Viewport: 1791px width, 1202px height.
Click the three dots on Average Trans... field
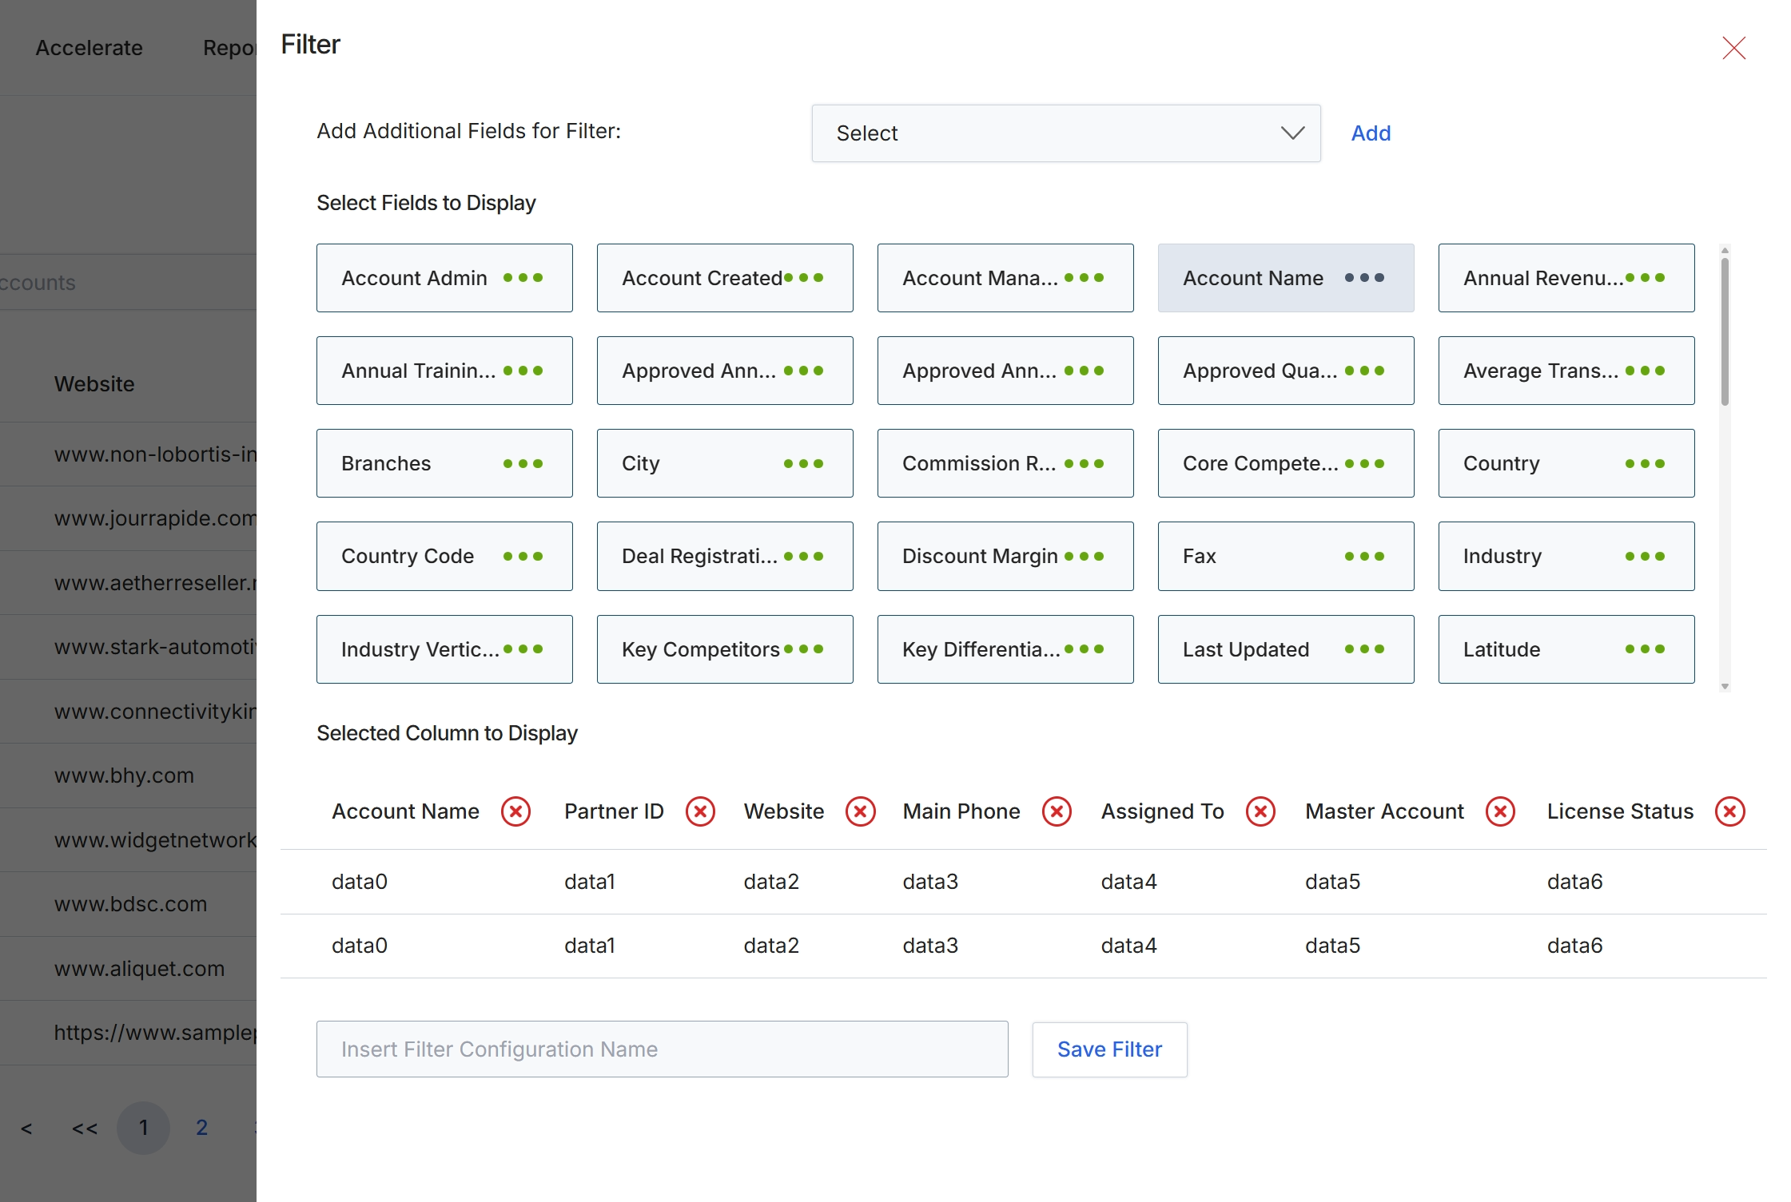(x=1645, y=371)
